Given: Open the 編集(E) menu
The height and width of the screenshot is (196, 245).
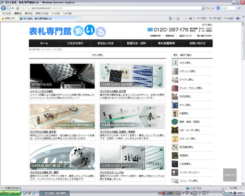Looking at the screenshot, I should click(x=18, y=13).
